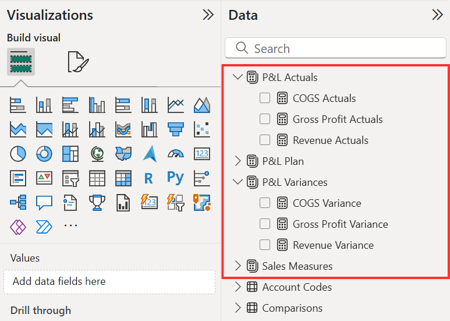Tick the Gross Profit Variance checkbox
The width and height of the screenshot is (450, 321).
coord(265,224)
